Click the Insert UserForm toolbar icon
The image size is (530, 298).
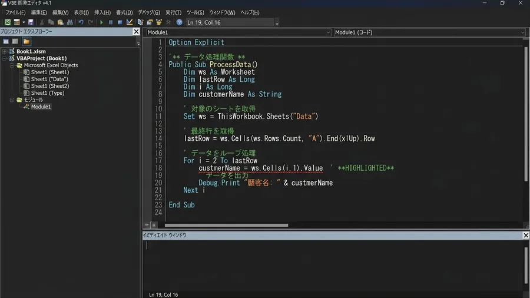pyautogui.click(x=16, y=22)
